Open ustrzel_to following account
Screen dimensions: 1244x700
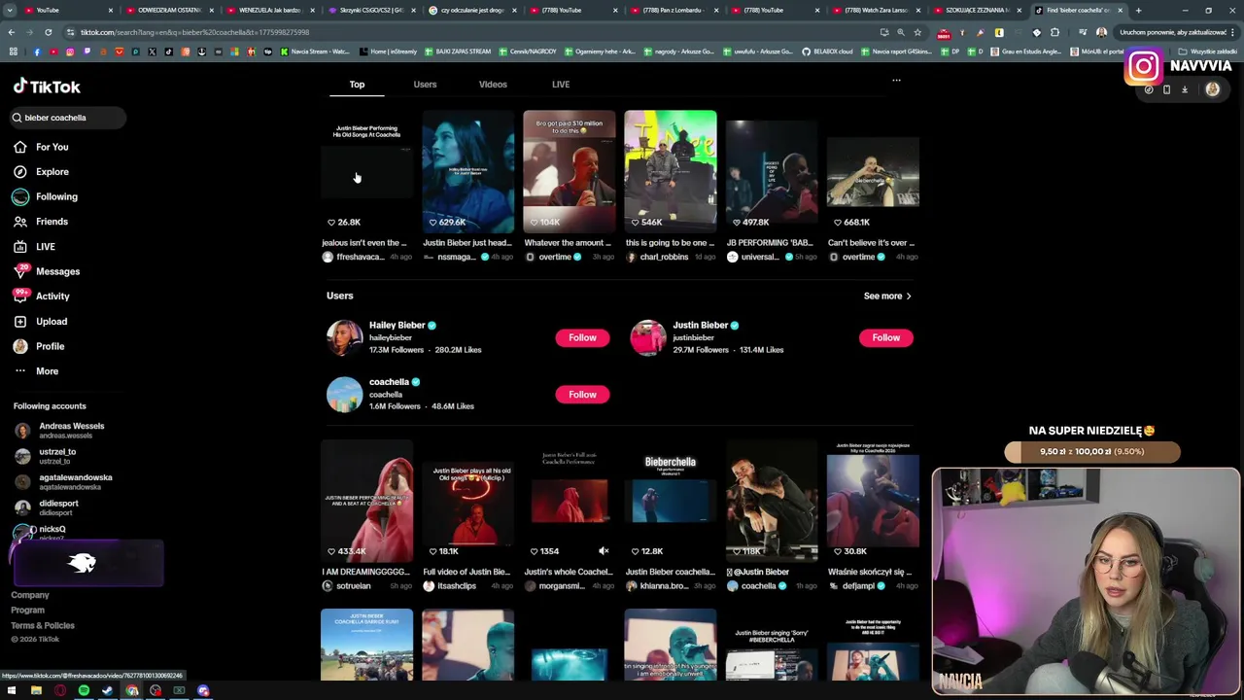click(46, 456)
